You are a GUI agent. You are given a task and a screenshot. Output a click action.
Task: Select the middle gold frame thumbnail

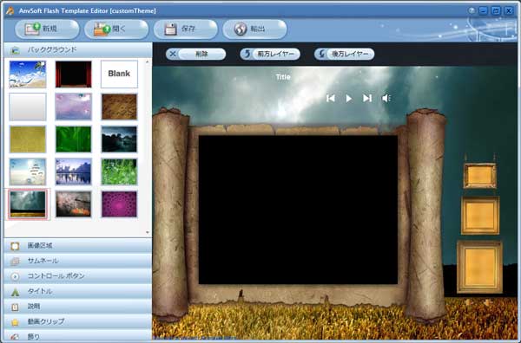tap(480, 216)
